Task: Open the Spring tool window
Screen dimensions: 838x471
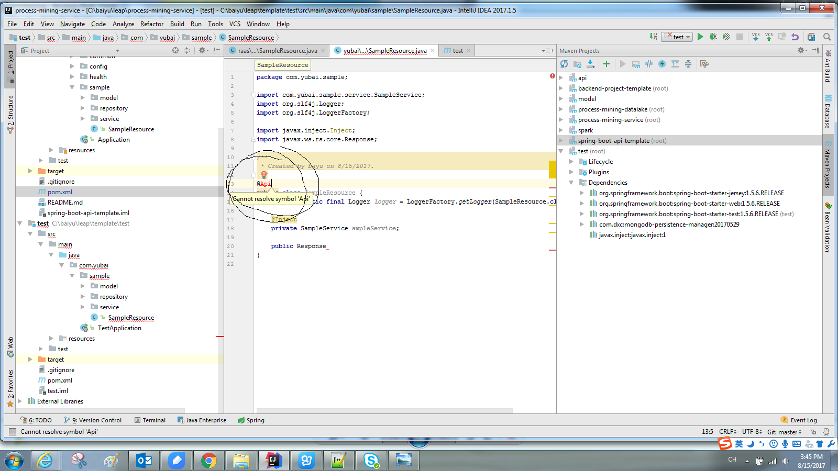Action: [251, 420]
